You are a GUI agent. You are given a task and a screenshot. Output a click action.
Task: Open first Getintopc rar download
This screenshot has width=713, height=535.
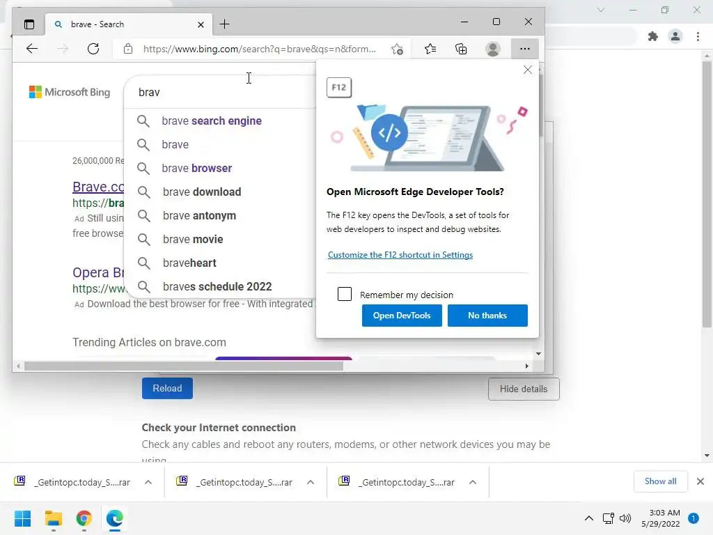coord(72,482)
